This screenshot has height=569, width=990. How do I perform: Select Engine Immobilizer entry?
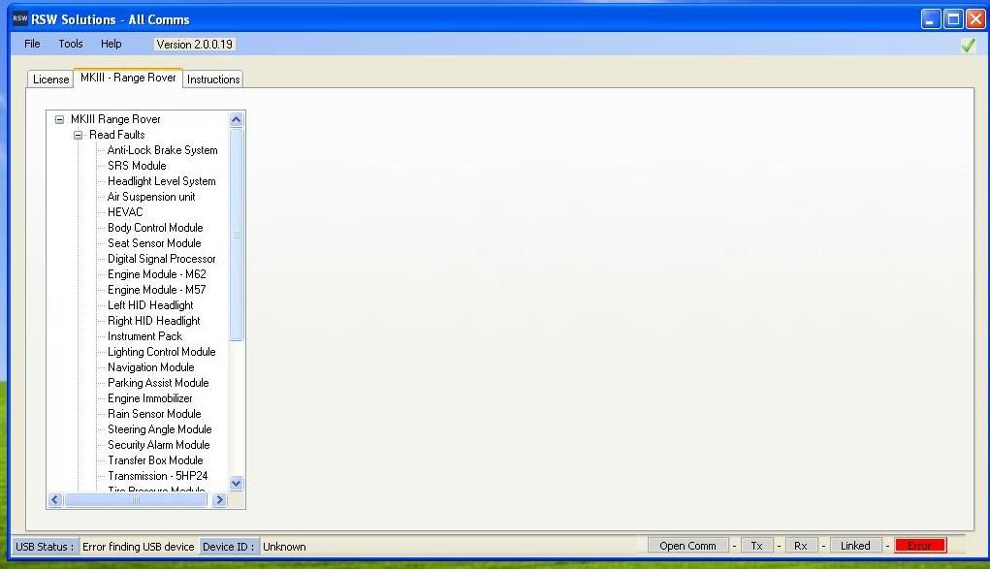click(x=149, y=398)
